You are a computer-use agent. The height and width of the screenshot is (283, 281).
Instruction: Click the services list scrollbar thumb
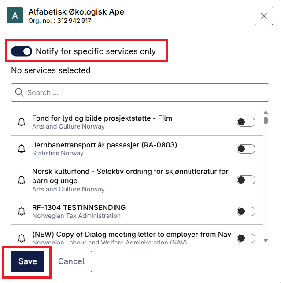point(266,121)
